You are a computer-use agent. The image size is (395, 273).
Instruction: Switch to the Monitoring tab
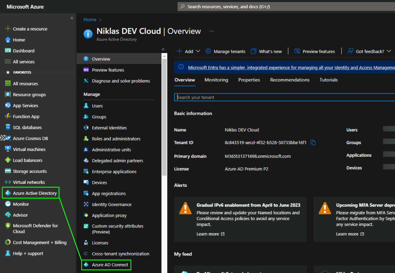click(216, 80)
